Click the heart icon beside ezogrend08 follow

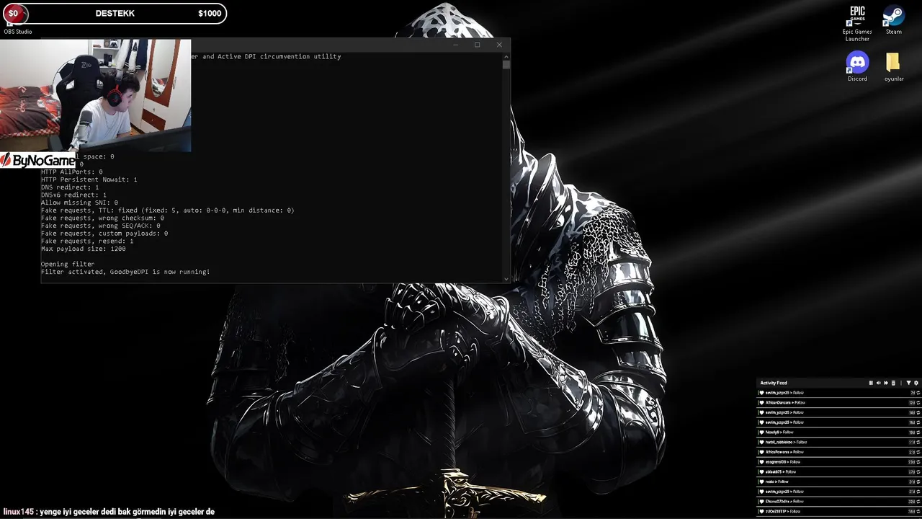[761, 462]
